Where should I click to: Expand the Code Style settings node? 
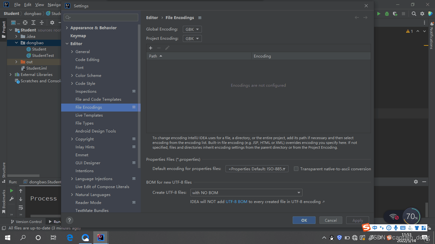pyautogui.click(x=72, y=84)
